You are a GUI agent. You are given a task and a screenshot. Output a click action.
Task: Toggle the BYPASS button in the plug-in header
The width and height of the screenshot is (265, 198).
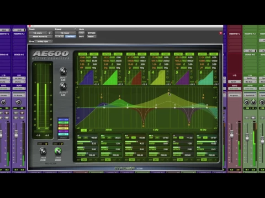[x=92, y=33]
